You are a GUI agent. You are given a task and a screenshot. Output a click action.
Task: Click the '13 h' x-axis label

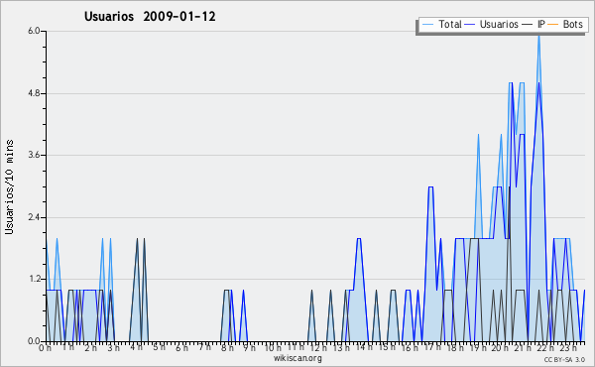(341, 348)
